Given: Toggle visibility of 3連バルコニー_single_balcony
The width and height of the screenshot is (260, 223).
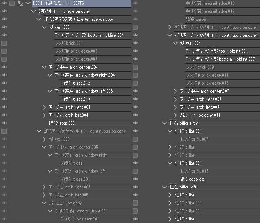Looking at the screenshot, I should [4, 11].
